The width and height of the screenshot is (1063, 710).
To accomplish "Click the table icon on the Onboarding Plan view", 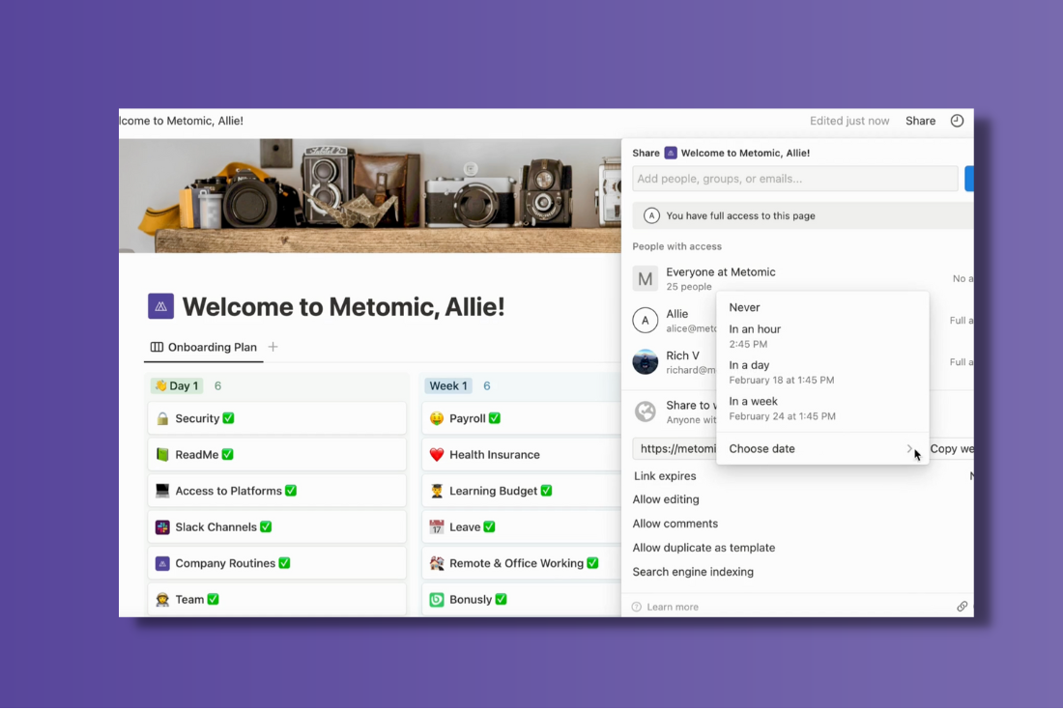I will pyautogui.click(x=158, y=347).
